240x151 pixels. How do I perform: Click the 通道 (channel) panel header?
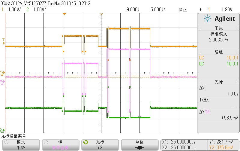[x=218, y=52]
